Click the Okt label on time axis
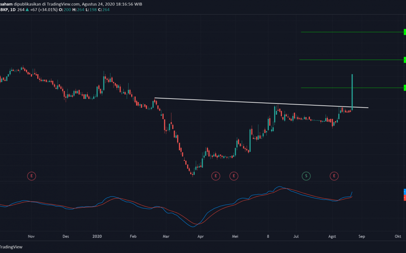 pos(398,237)
